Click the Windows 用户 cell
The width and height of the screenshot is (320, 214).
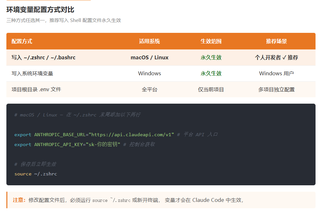pos(276,73)
